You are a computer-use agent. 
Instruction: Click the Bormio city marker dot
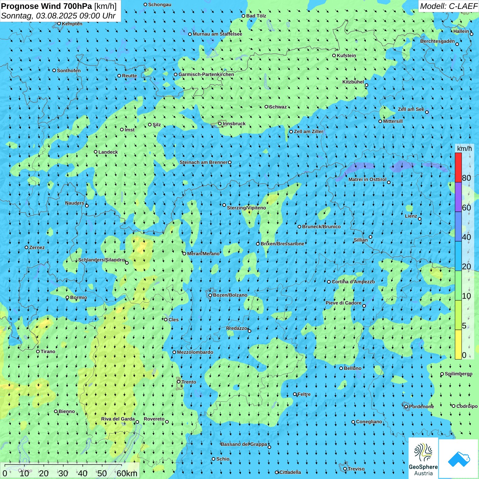(x=67, y=297)
